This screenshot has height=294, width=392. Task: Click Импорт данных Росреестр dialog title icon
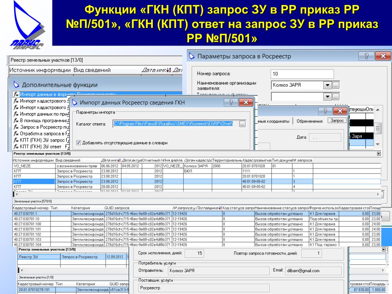pos(75,102)
